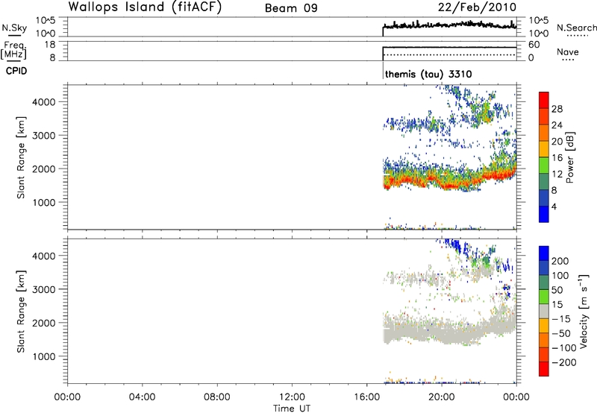Click the 'Freq. [MHz]' legend label
Image resolution: width=597 pixels, height=413 pixels.
(x=14, y=50)
